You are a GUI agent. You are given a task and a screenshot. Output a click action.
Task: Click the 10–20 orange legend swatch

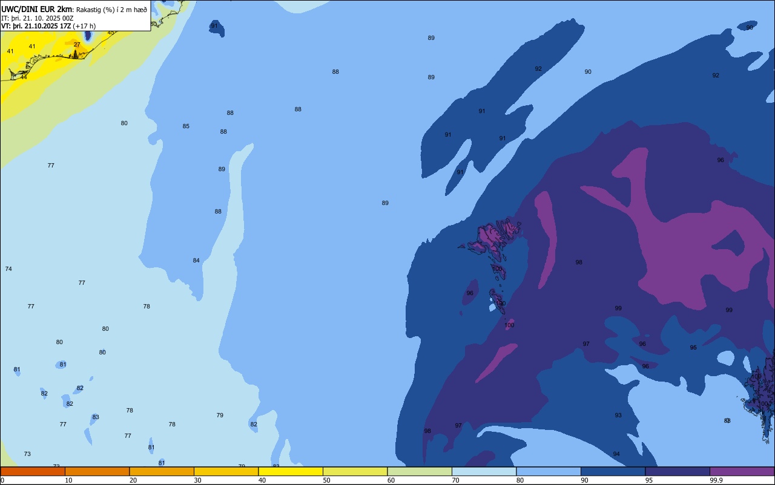coord(97,471)
